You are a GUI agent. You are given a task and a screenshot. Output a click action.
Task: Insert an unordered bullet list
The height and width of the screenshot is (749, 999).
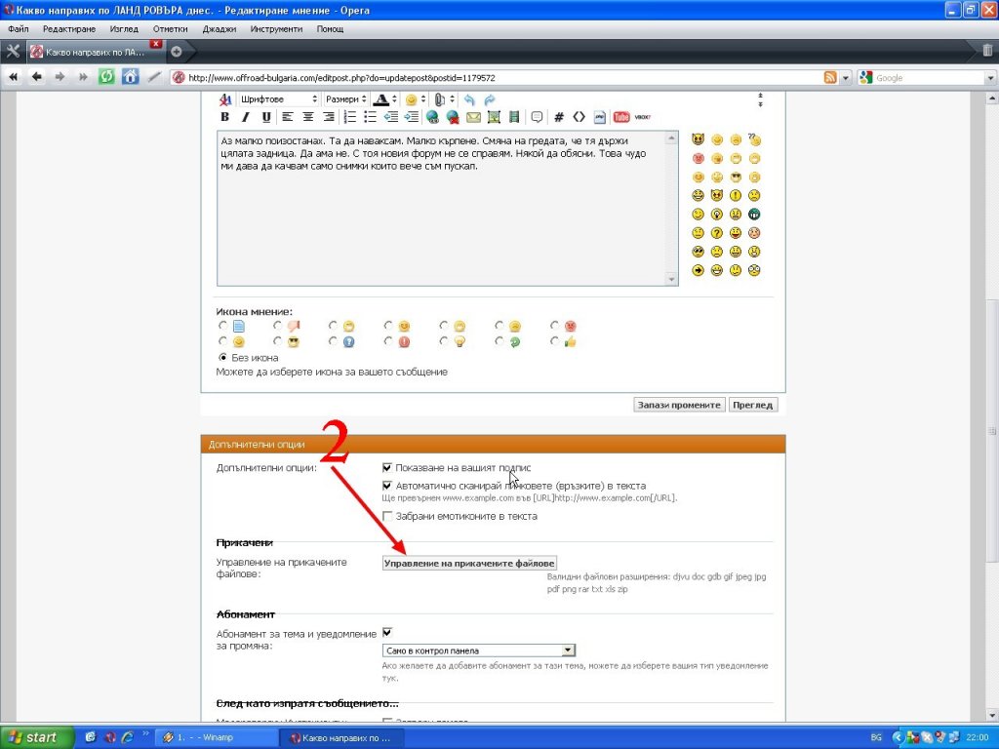click(370, 117)
